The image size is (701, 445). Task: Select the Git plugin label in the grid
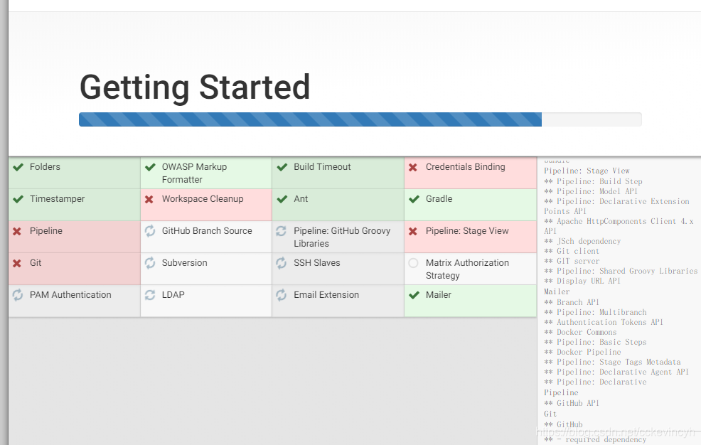coord(36,263)
